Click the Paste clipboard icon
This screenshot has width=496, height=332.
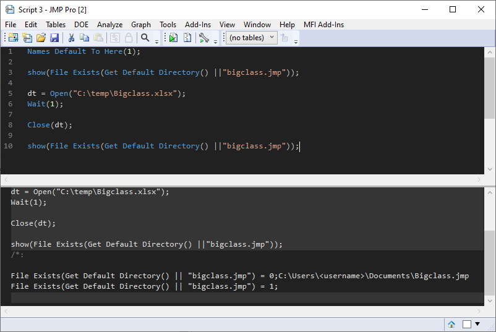[x=98, y=38]
